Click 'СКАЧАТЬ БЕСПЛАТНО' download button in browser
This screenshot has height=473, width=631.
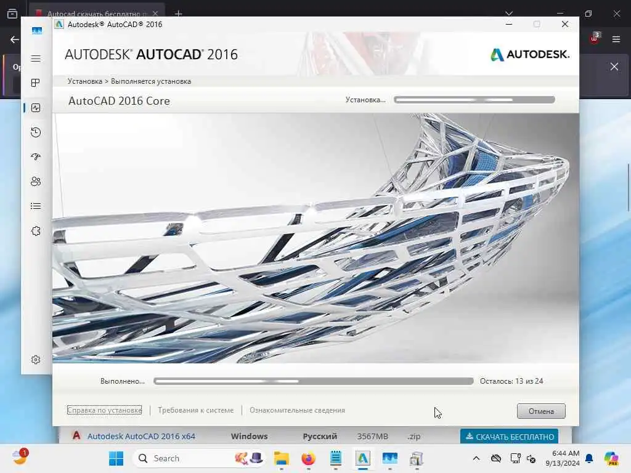(510, 437)
